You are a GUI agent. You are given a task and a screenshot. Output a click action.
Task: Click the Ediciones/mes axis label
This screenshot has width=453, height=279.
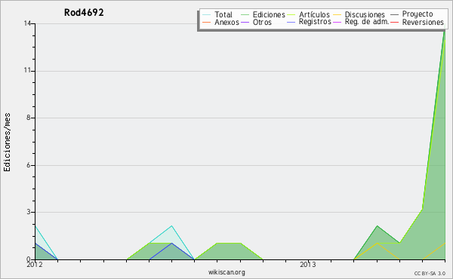click(7, 143)
